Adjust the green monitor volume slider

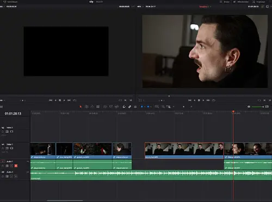tap(257, 107)
